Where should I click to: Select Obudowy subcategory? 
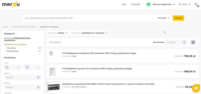tap(11, 48)
